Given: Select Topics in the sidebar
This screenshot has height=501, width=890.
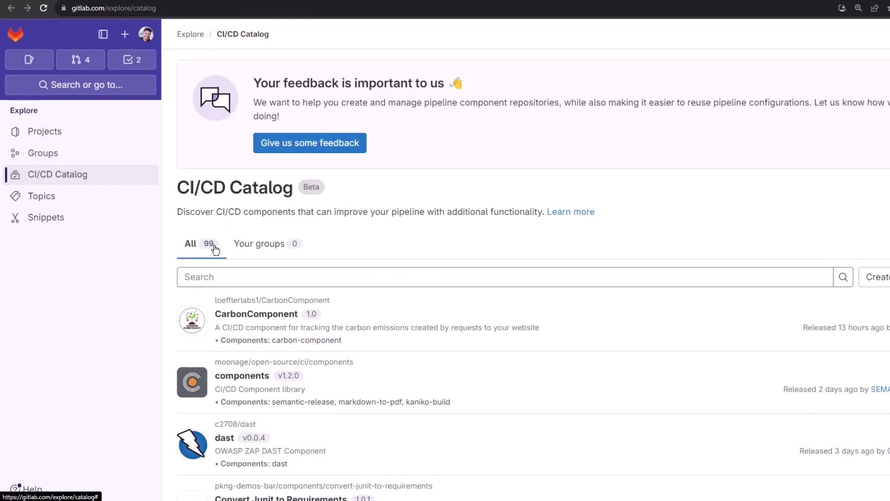Looking at the screenshot, I should click(41, 196).
